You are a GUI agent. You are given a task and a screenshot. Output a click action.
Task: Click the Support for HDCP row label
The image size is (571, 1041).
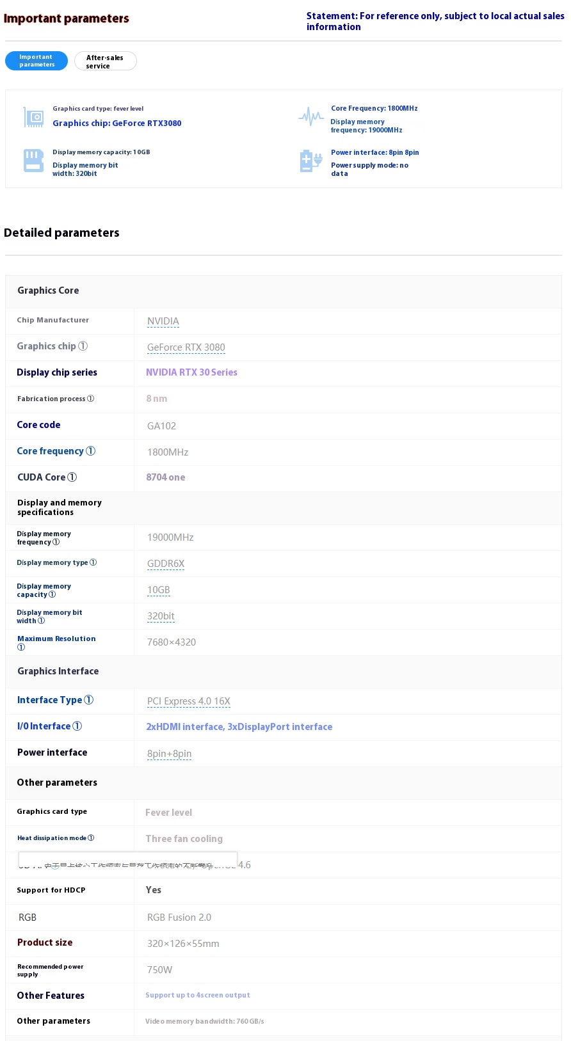point(51,890)
